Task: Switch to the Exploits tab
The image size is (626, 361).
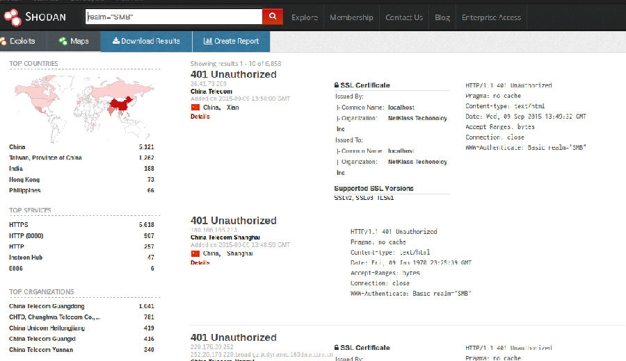Action: pyautogui.click(x=23, y=42)
